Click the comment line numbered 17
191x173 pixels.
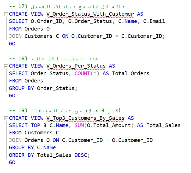click(67, 7)
